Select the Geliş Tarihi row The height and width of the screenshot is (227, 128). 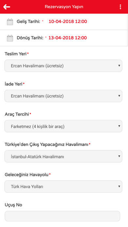(64, 22)
